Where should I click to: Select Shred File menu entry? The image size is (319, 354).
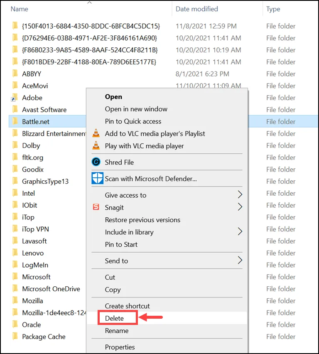119,162
